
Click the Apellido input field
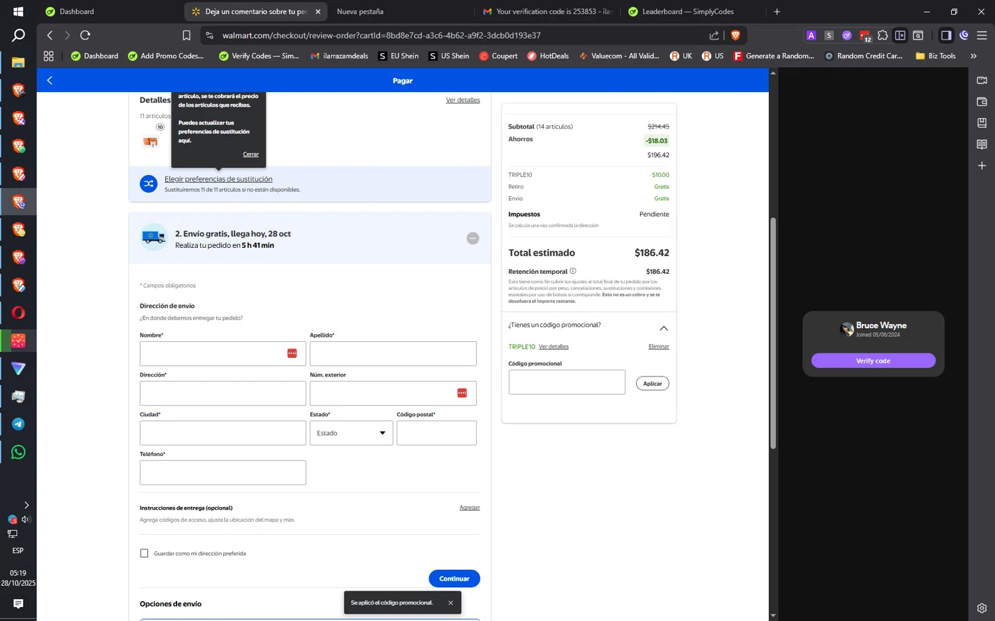click(393, 353)
